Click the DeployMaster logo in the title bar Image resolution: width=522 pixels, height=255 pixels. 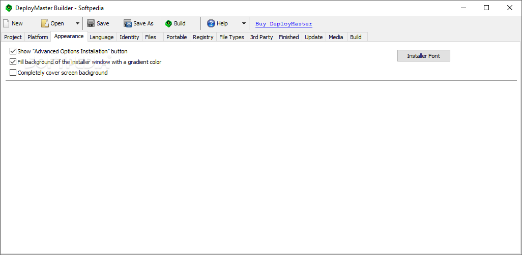tap(9, 8)
